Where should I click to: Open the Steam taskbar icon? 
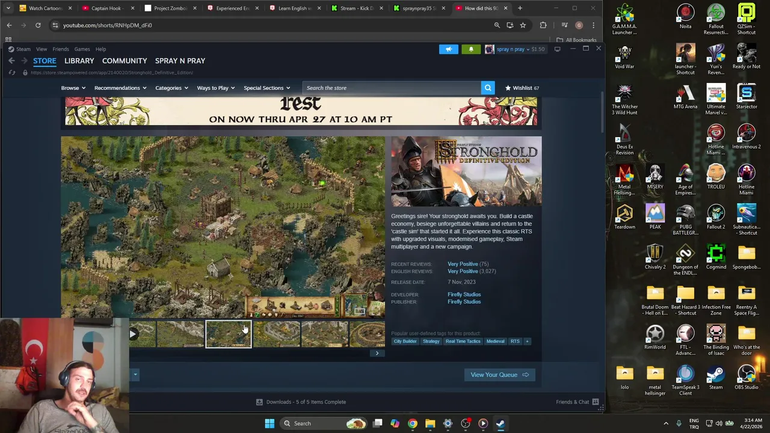(500, 423)
